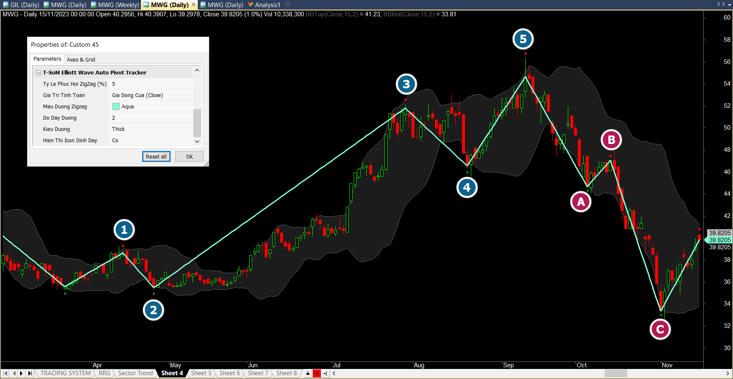The width and height of the screenshot is (733, 379).
Task: Click the interval-link I icon
Action: (x=325, y=373)
